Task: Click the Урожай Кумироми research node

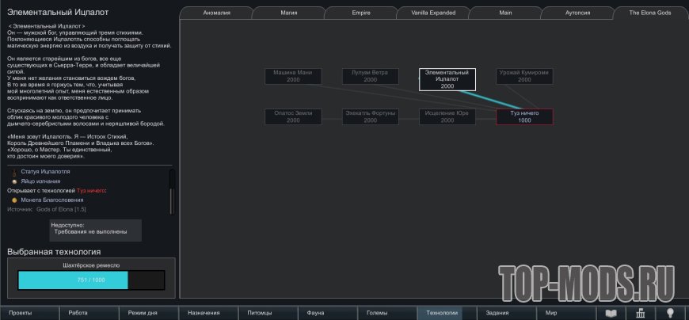Action: [x=524, y=76]
